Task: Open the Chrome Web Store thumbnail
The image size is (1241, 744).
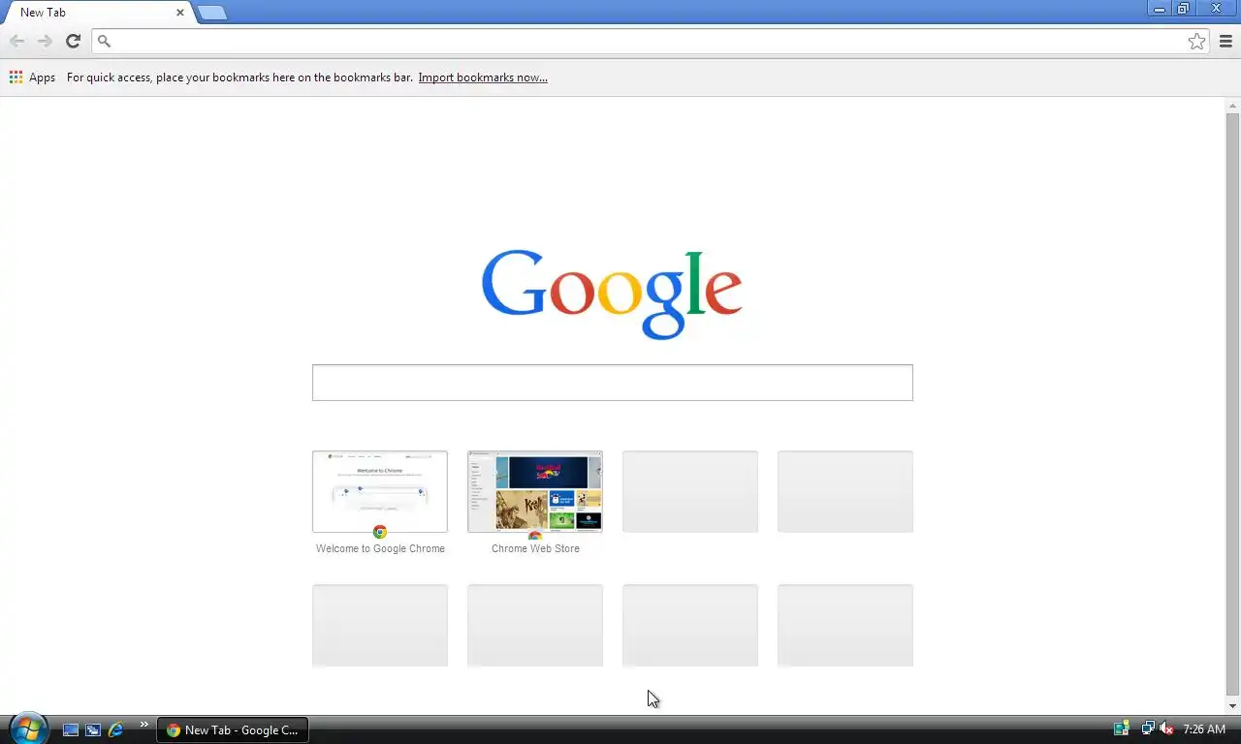Action: 535,491
